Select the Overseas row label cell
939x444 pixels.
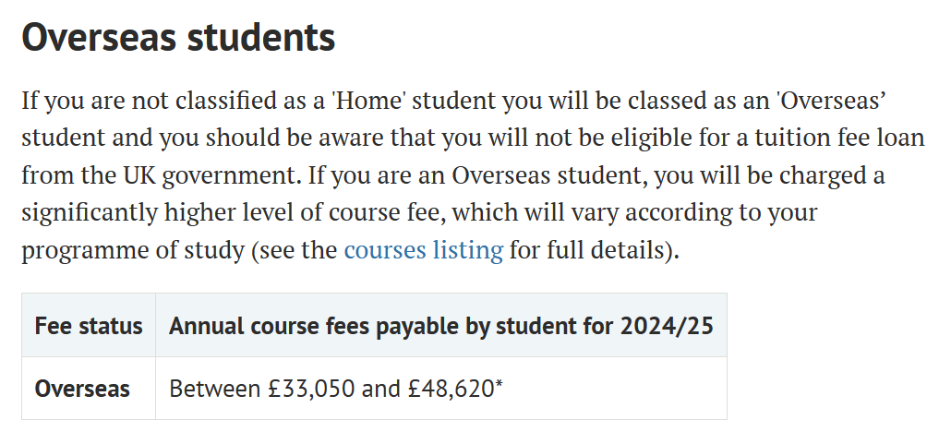point(89,389)
